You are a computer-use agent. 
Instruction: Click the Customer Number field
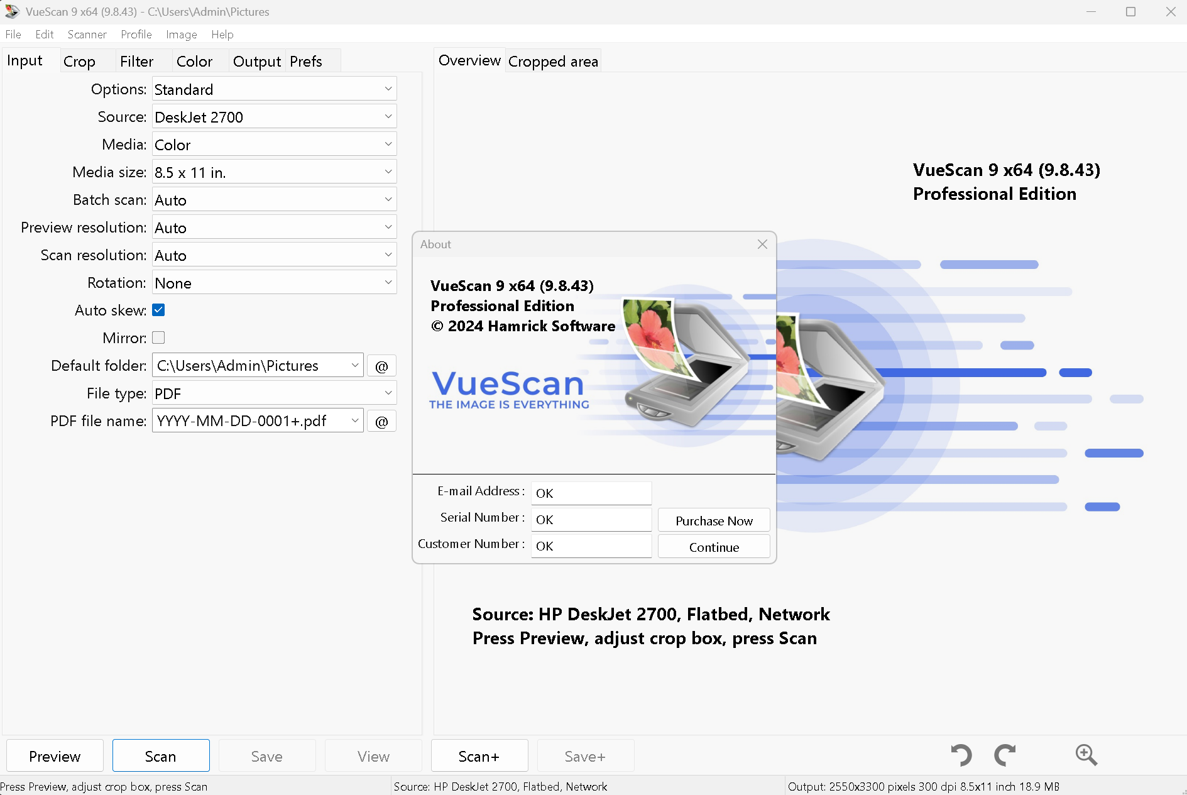click(591, 546)
